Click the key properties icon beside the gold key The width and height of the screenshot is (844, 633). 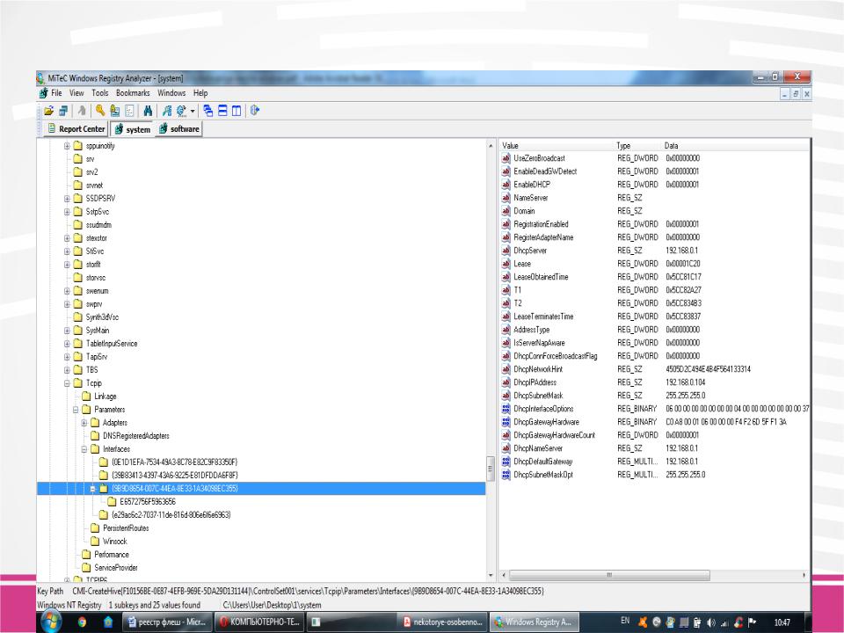click(114, 111)
